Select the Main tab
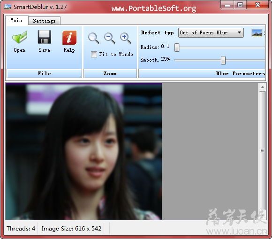The image size is (272, 239). click(x=16, y=20)
